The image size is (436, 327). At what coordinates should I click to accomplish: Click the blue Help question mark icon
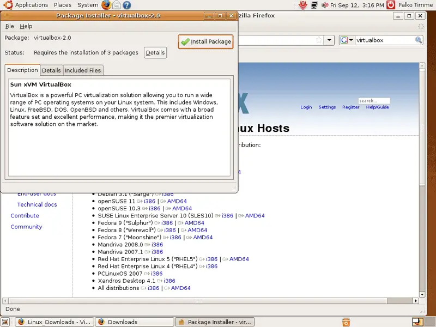pos(127,5)
